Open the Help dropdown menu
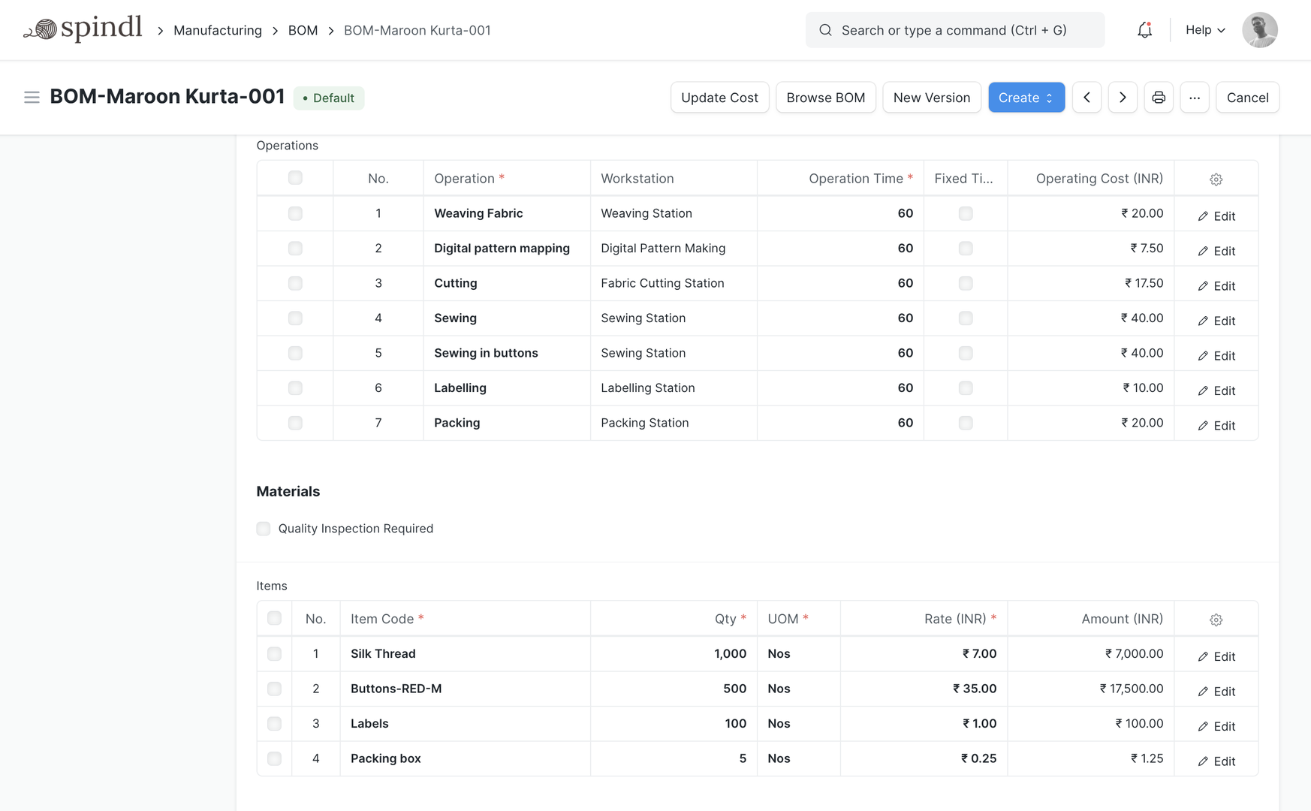 [1205, 30]
